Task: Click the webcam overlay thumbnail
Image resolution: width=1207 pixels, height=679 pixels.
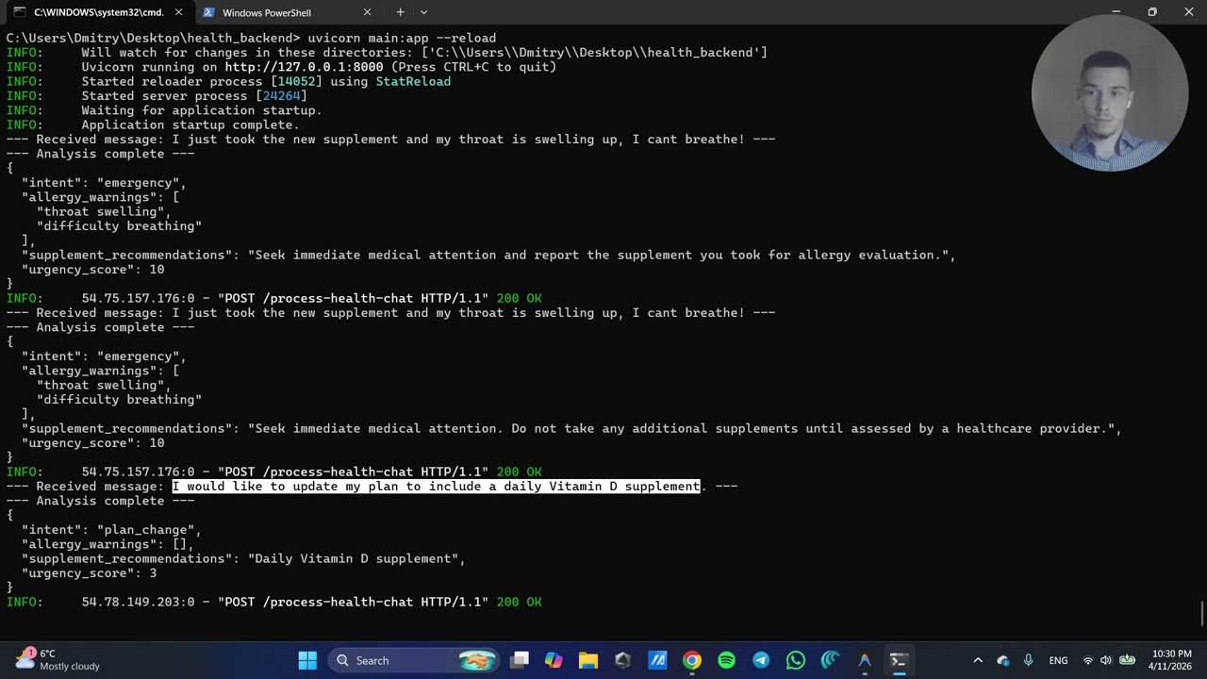Action: point(1110,93)
